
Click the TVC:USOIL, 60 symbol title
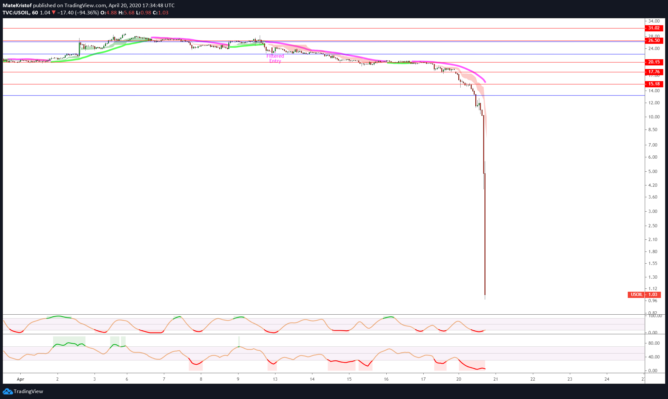pyautogui.click(x=20, y=13)
